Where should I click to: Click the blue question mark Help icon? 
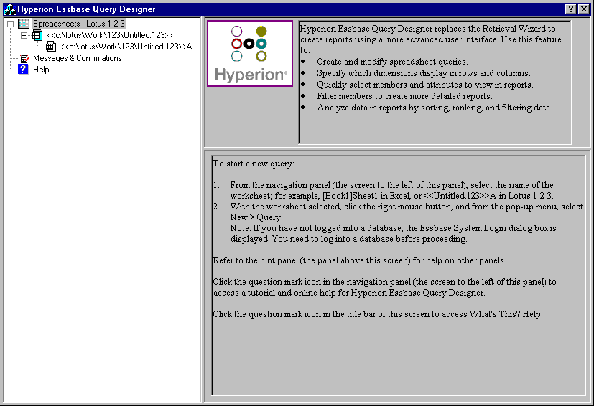point(23,70)
